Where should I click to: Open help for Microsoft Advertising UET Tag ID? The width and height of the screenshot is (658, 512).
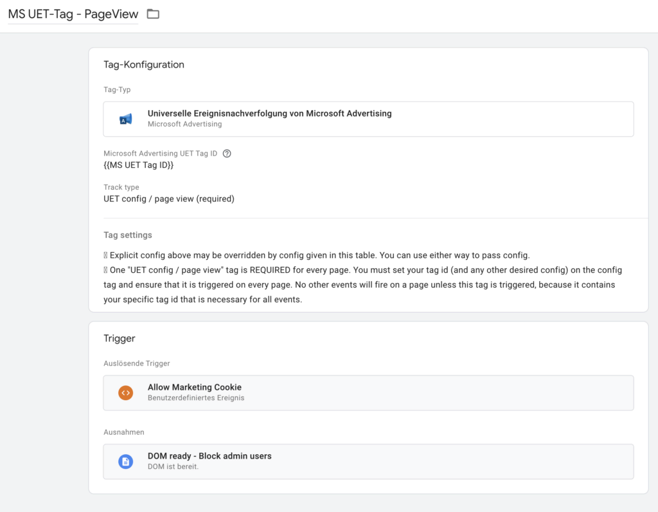227,153
